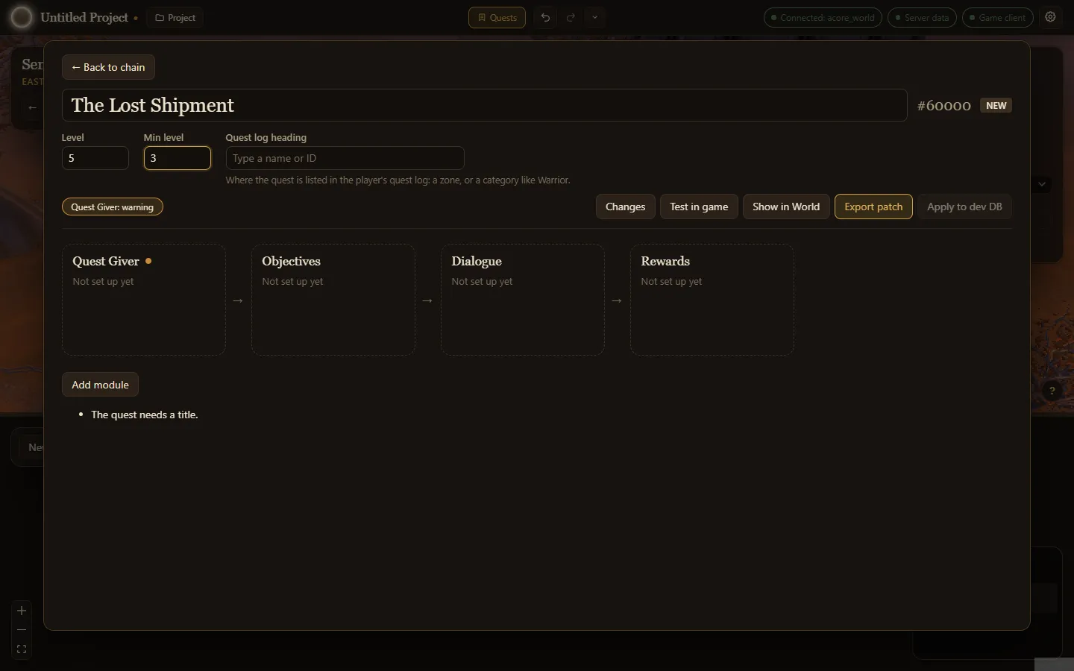Open the Objectives module card
The height and width of the screenshot is (671, 1074).
coord(333,300)
